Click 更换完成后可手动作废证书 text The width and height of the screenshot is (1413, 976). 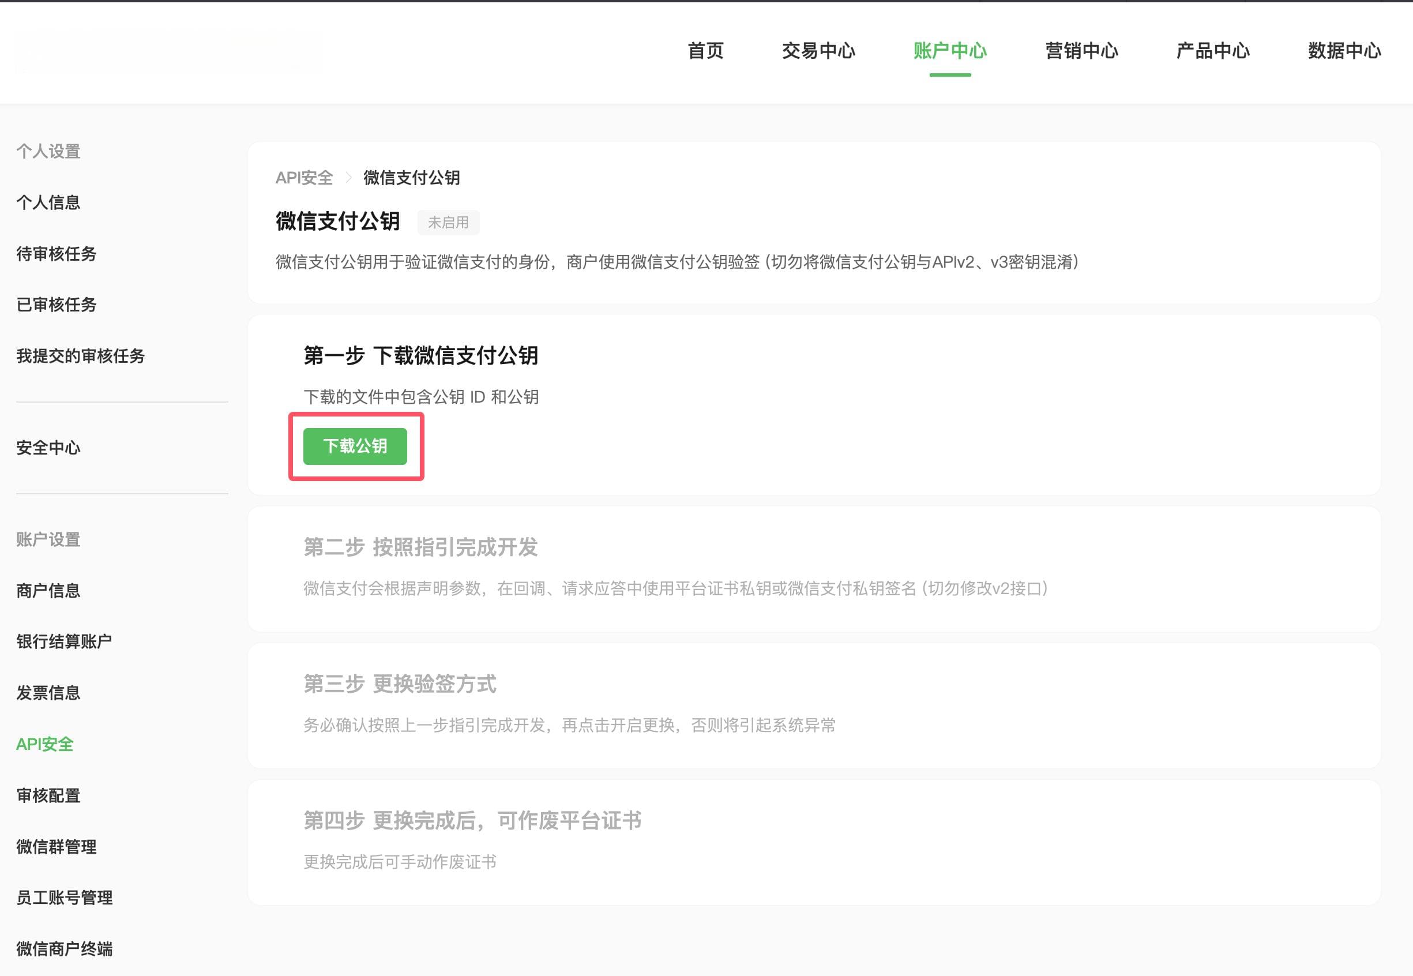coord(400,862)
